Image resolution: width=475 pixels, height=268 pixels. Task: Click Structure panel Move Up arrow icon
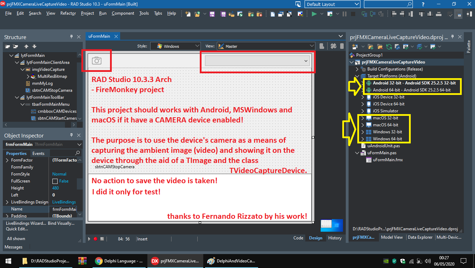[x=26, y=46]
